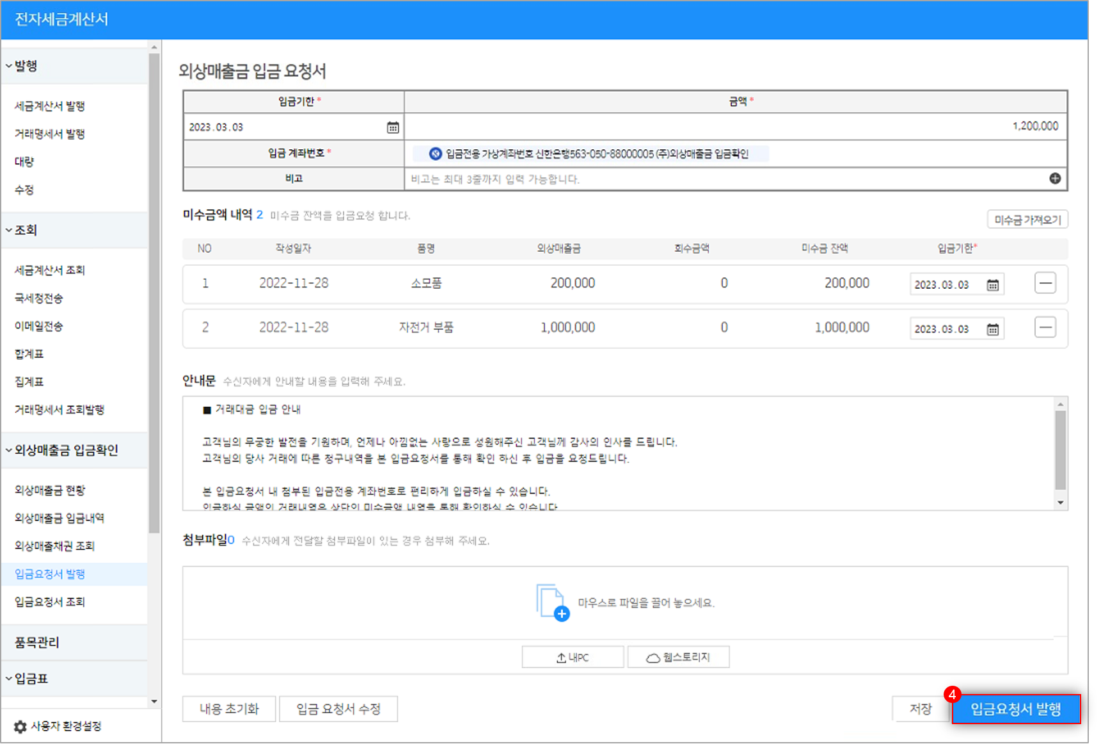Open 집계표 menu item
Image resolution: width=1101 pixels, height=744 pixels.
pos(29,382)
